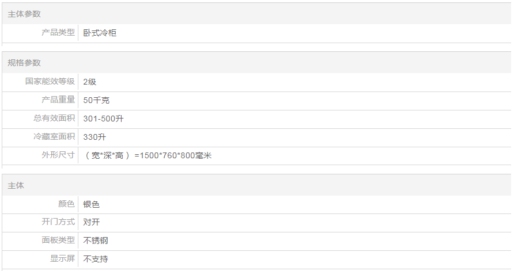Select the 产品重量 label
This screenshot has width=514, height=271.
[x=58, y=100]
